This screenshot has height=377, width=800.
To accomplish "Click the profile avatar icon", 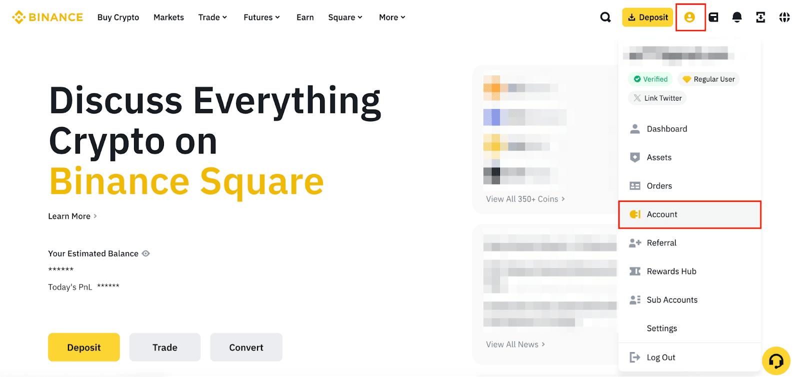I will (x=689, y=17).
